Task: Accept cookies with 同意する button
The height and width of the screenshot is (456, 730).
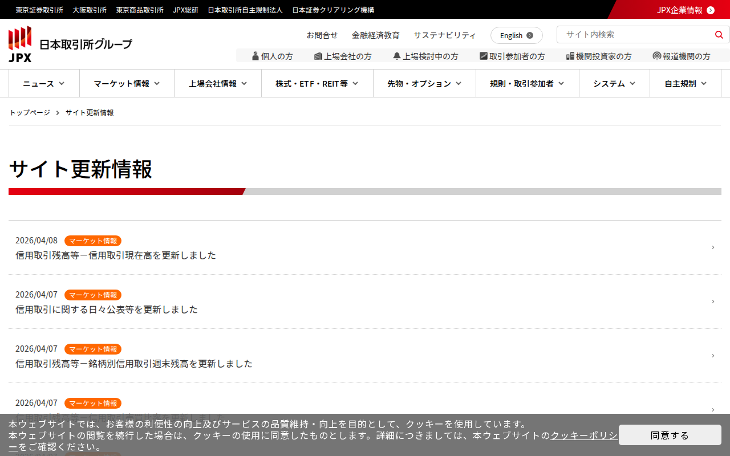Action: [670, 435]
